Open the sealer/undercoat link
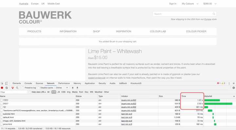 97,78
